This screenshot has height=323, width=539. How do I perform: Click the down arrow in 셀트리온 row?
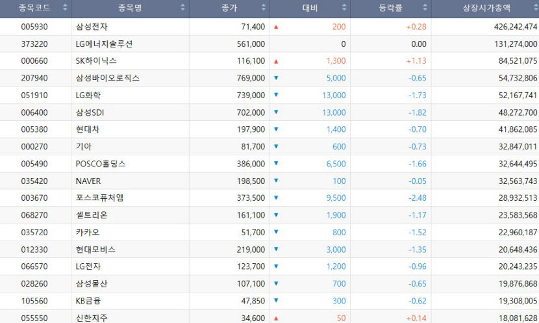pos(276,214)
